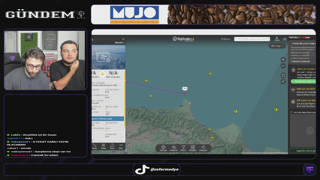Viewport: 320px width, 180px height.
Task: Click the TikTok @zeformedya handle
Action: click(x=164, y=169)
